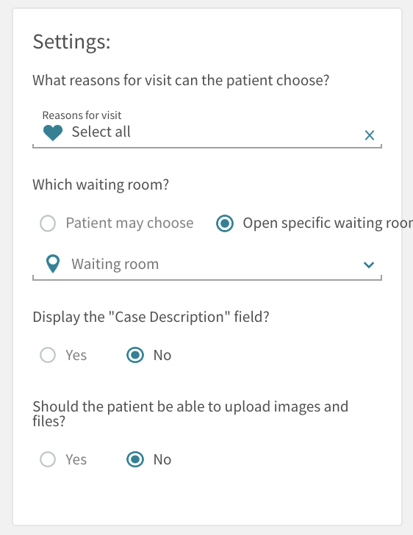Image resolution: width=413 pixels, height=535 pixels.
Task: Click the No label under upload question
Action: click(x=162, y=459)
